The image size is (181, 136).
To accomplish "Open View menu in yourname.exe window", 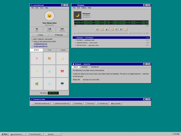I will (42, 8).
